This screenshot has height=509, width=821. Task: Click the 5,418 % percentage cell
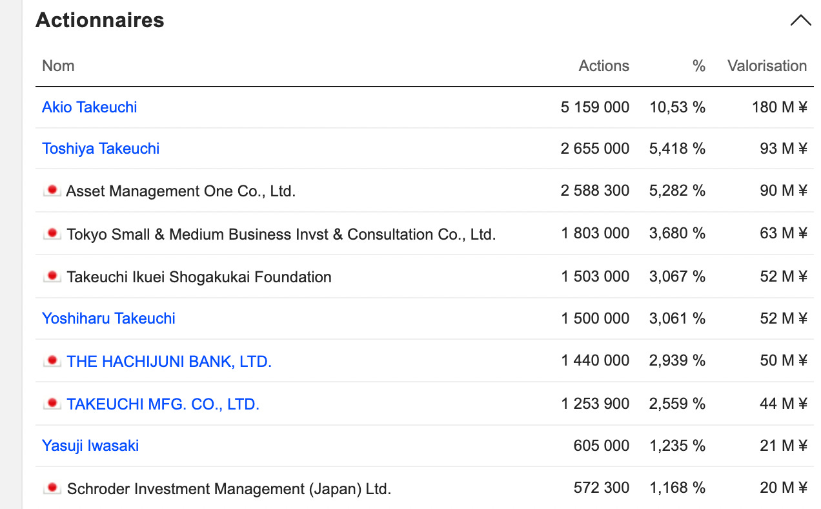(x=678, y=149)
